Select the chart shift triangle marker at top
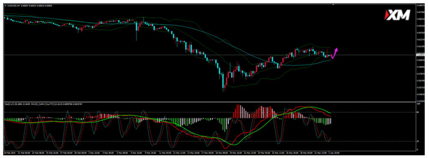This screenshot has height=158, width=429. (333, 5)
